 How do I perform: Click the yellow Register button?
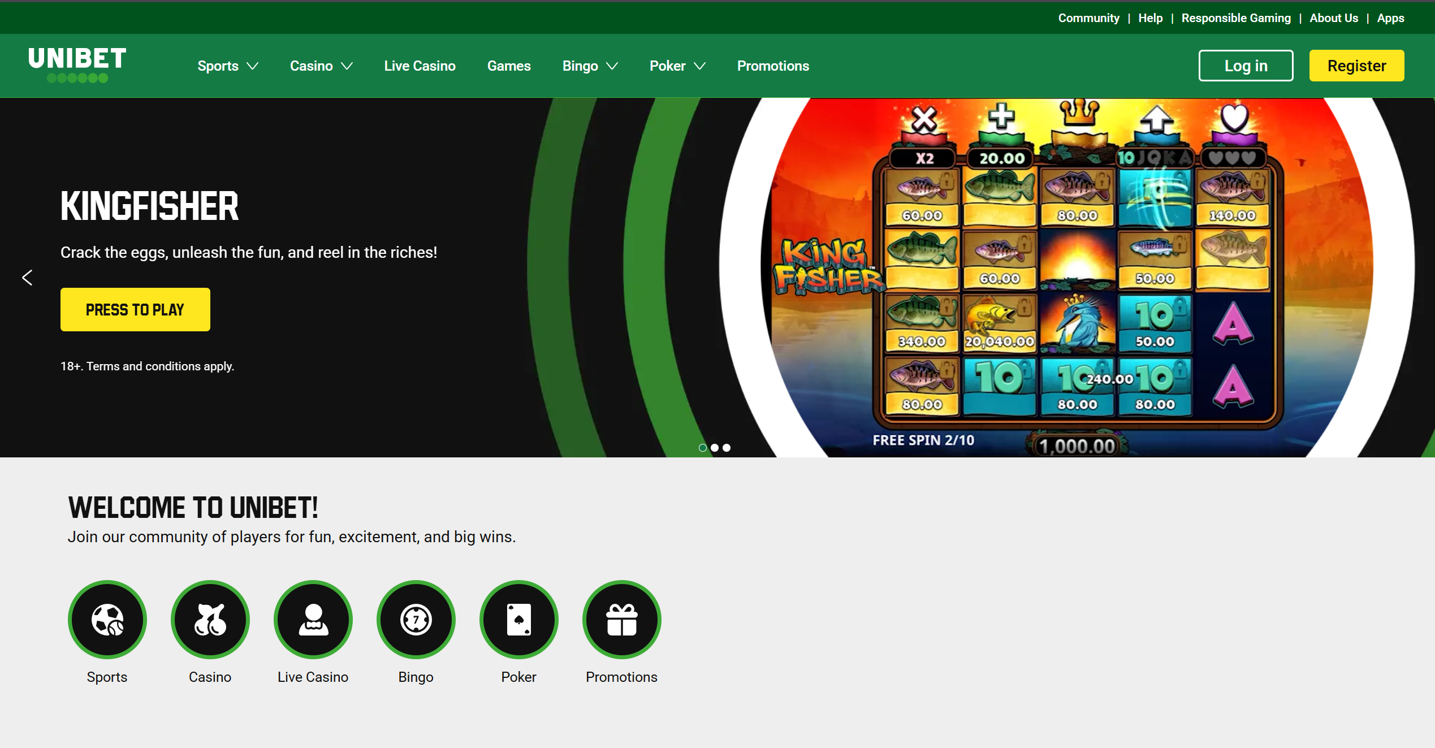(x=1356, y=66)
